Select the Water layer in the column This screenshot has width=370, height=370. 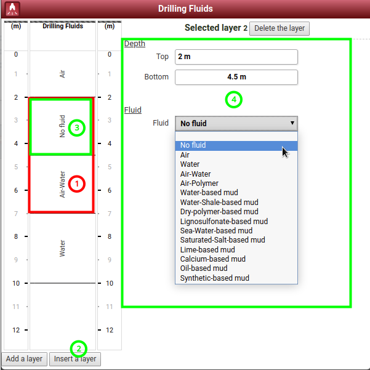[x=62, y=248]
